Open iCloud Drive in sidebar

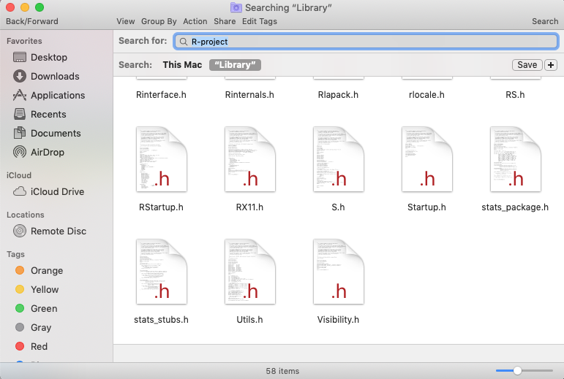click(x=57, y=191)
